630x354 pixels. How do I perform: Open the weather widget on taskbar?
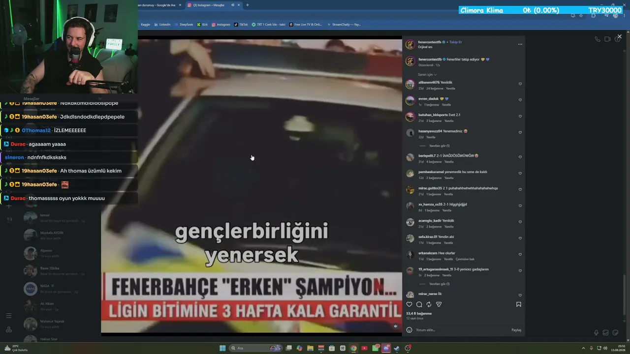click(x=16, y=348)
